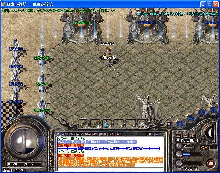Open the bag inventory round button
Viewport: 220px width, 173px height.
(190, 118)
